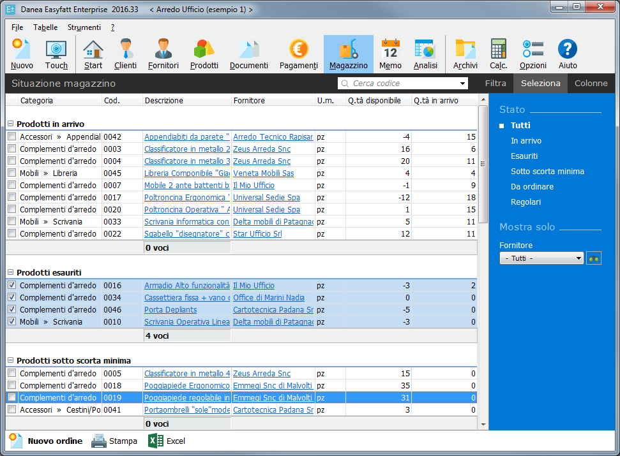Open the Strumenti menu
The height and width of the screenshot is (456, 620).
pos(84,27)
